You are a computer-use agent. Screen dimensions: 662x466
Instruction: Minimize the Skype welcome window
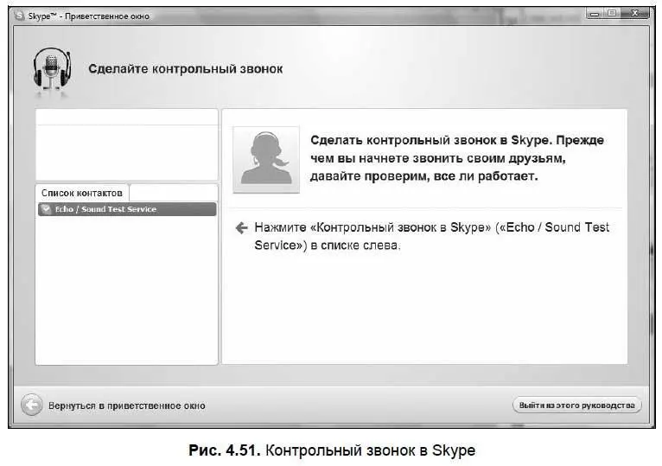[595, 14]
